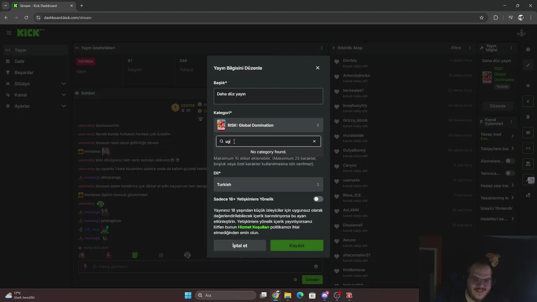Image resolution: width=537 pixels, height=302 pixels.
Task: Open the İzleyici Yönlendir channel action
Action: tap(497, 208)
